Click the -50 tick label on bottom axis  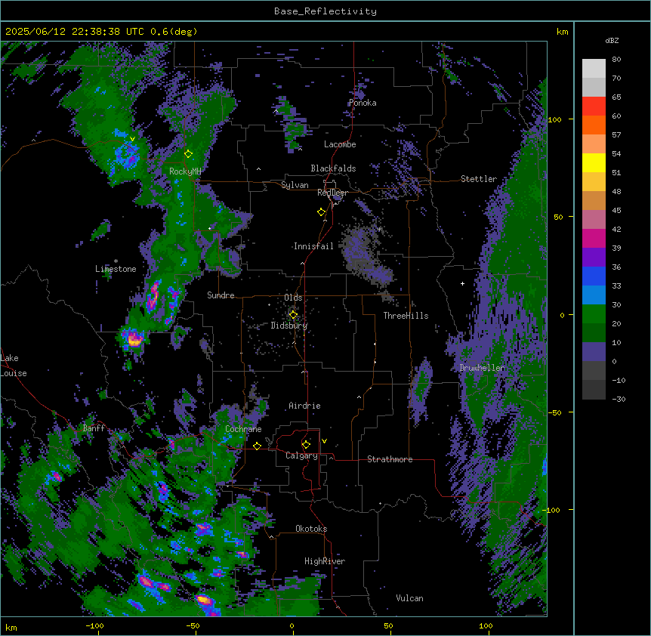(193, 625)
